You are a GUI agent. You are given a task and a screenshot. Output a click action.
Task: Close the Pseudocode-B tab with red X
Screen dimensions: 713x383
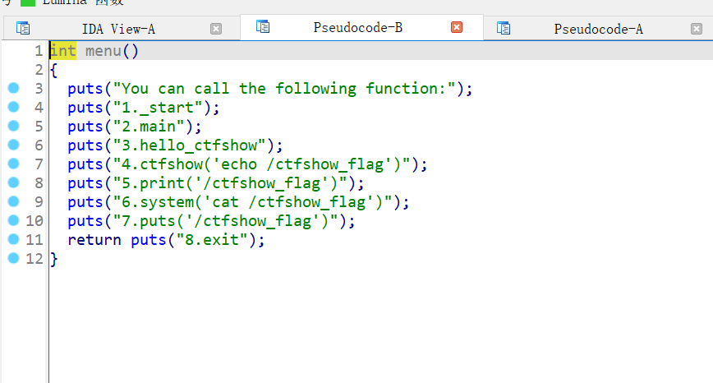point(457,27)
